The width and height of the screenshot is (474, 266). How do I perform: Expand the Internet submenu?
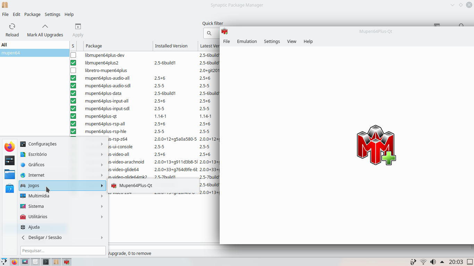coord(62,175)
